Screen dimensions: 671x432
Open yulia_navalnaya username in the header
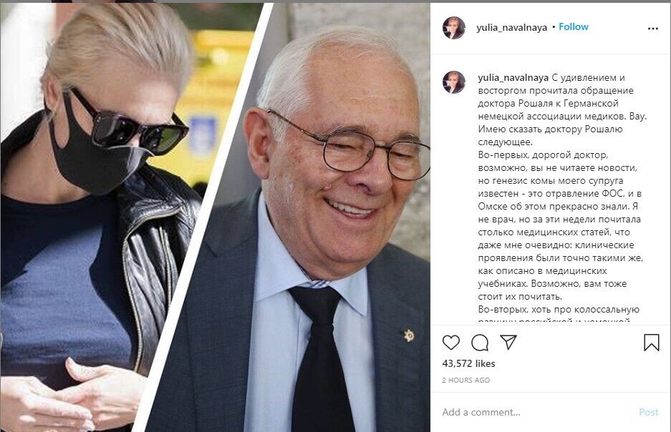511,28
